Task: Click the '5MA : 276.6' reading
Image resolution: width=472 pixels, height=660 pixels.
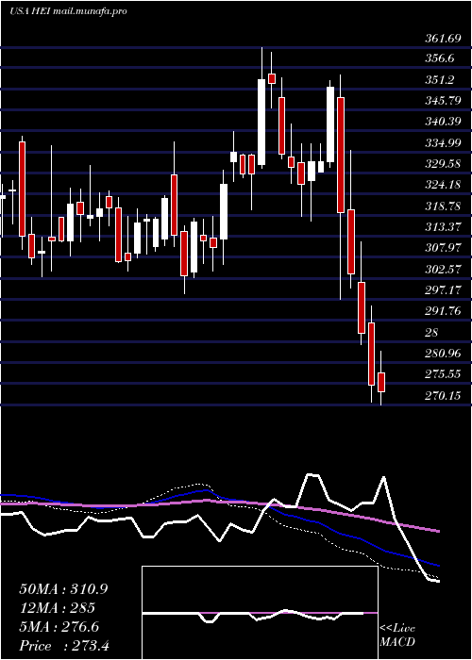Action: (x=59, y=627)
